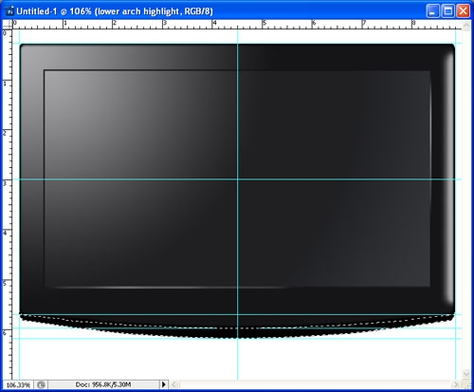This screenshot has width=474, height=392.
Task: Click scroll right arrow on horizontal scrollbar
Action: [x=455, y=384]
